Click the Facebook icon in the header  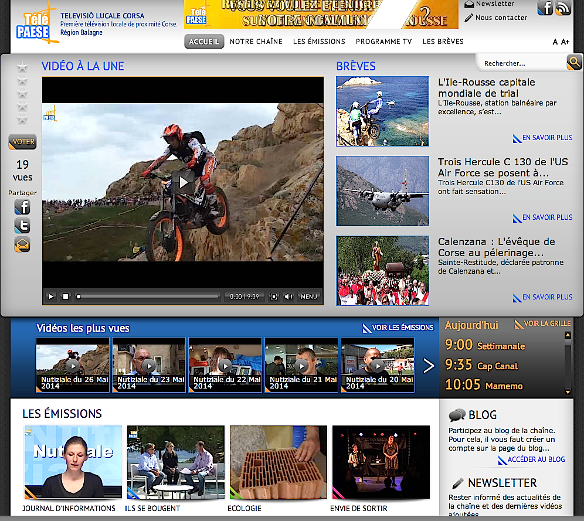[545, 8]
